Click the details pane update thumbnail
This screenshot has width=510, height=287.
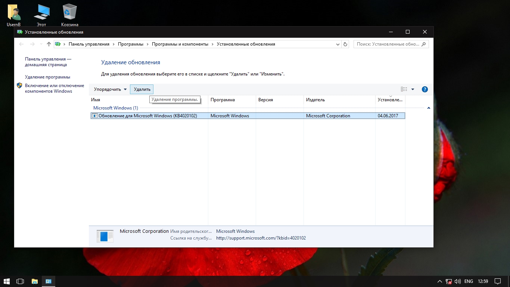tap(105, 236)
